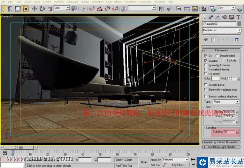Switch to Utilities command panel tab
This screenshot has height=168, width=244.
tap(238, 17)
